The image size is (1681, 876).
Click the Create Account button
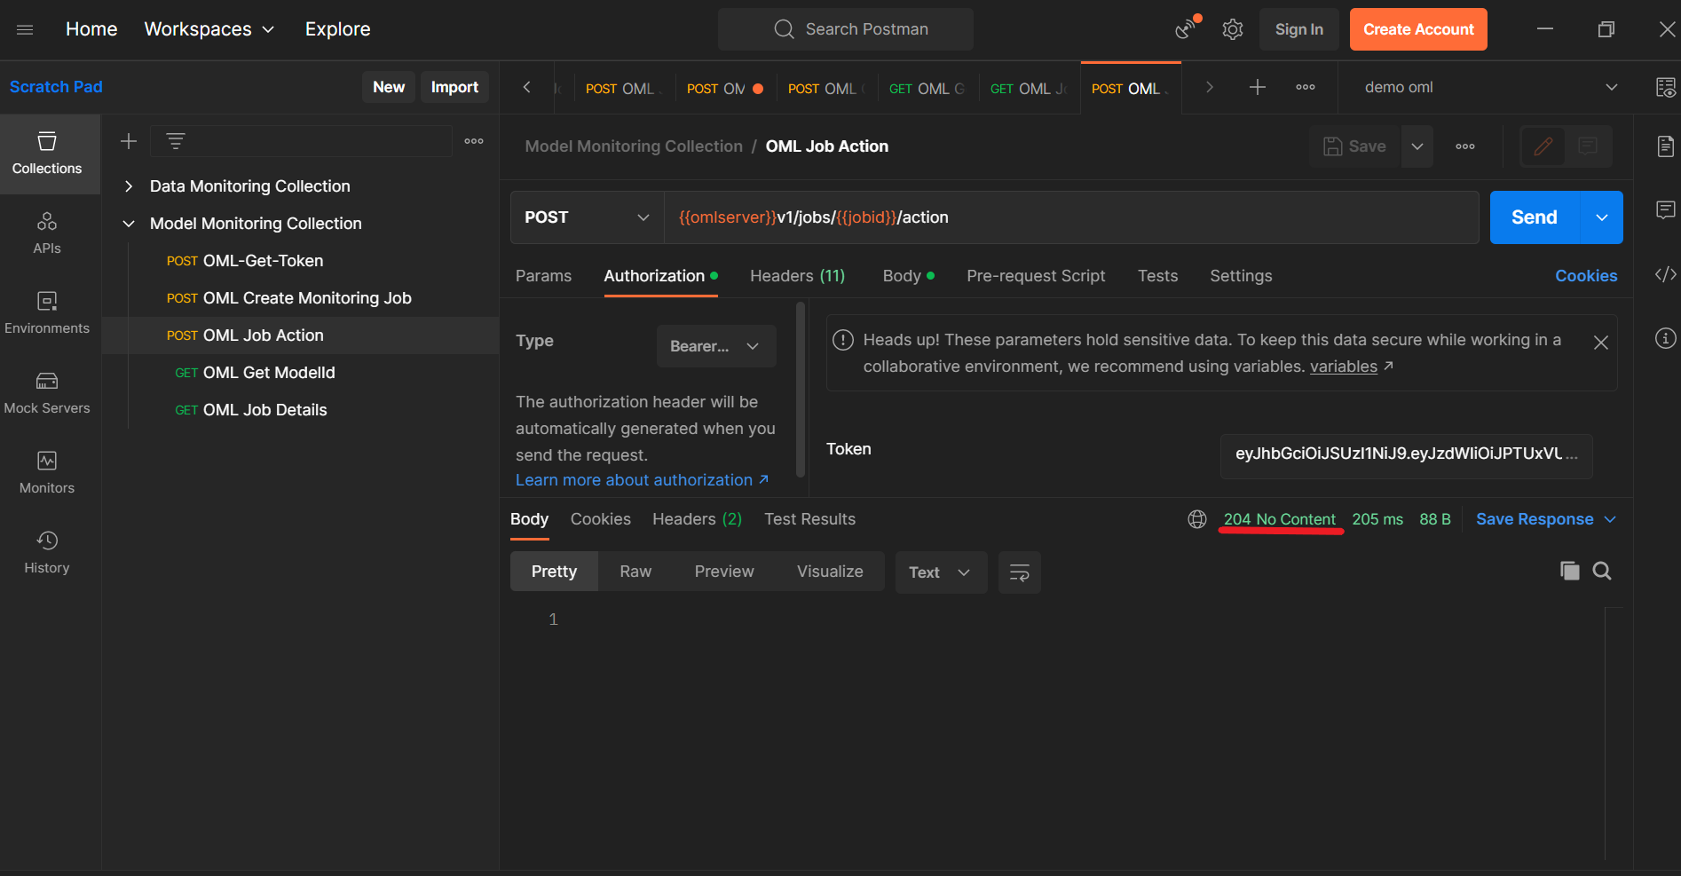(x=1418, y=29)
